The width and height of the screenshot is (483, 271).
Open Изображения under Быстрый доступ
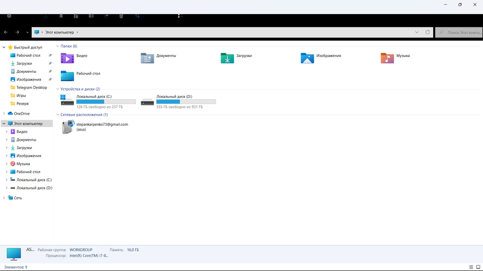point(29,79)
